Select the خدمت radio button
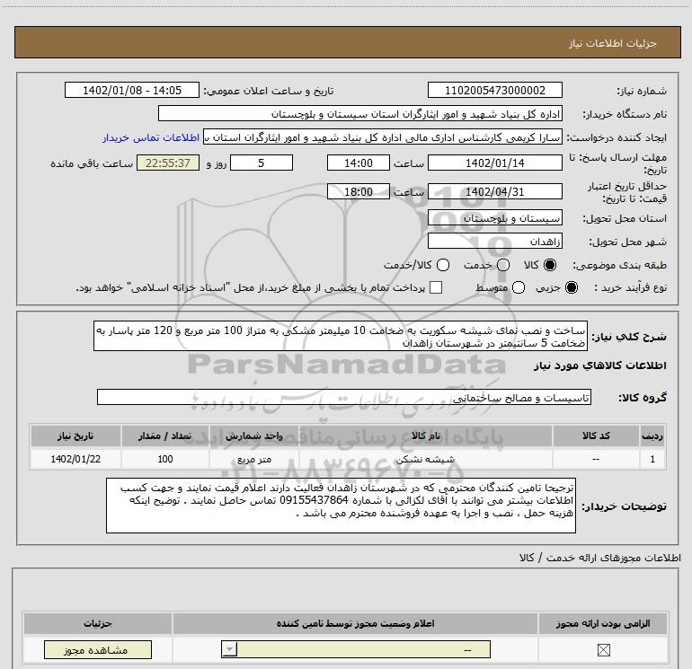Viewport: 692px width, 669px height. click(503, 265)
